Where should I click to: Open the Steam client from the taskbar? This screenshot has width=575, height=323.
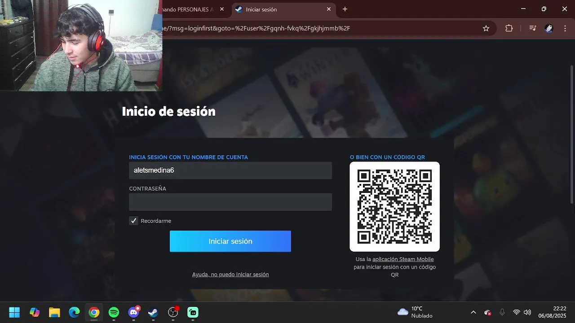point(153,312)
